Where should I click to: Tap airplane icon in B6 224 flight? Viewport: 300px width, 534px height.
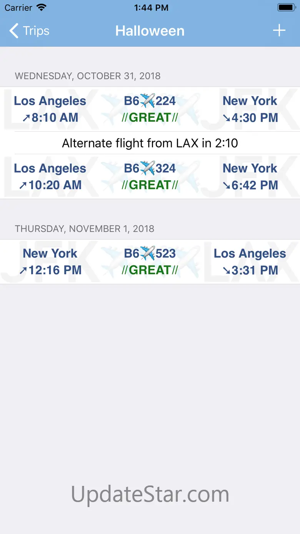[147, 101]
